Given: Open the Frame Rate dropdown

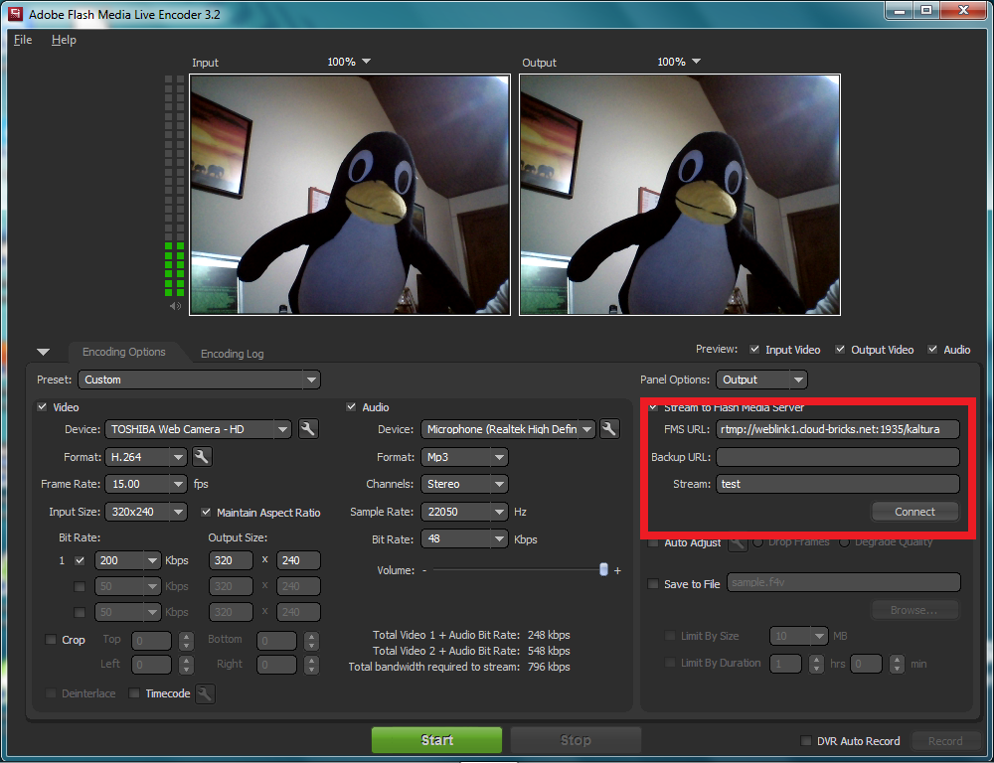Looking at the screenshot, I should (146, 484).
